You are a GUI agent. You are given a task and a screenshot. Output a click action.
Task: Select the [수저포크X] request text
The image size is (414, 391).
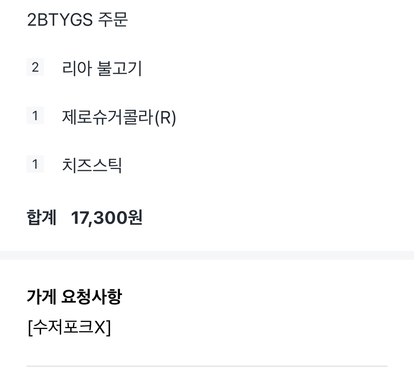click(x=69, y=327)
